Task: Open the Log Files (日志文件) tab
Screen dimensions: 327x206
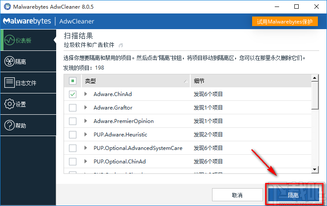Action: point(28,83)
